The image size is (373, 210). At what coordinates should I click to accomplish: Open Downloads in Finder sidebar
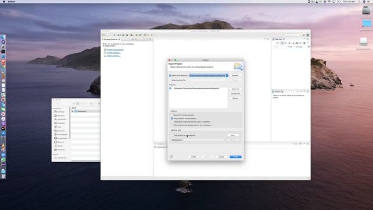[61, 138]
